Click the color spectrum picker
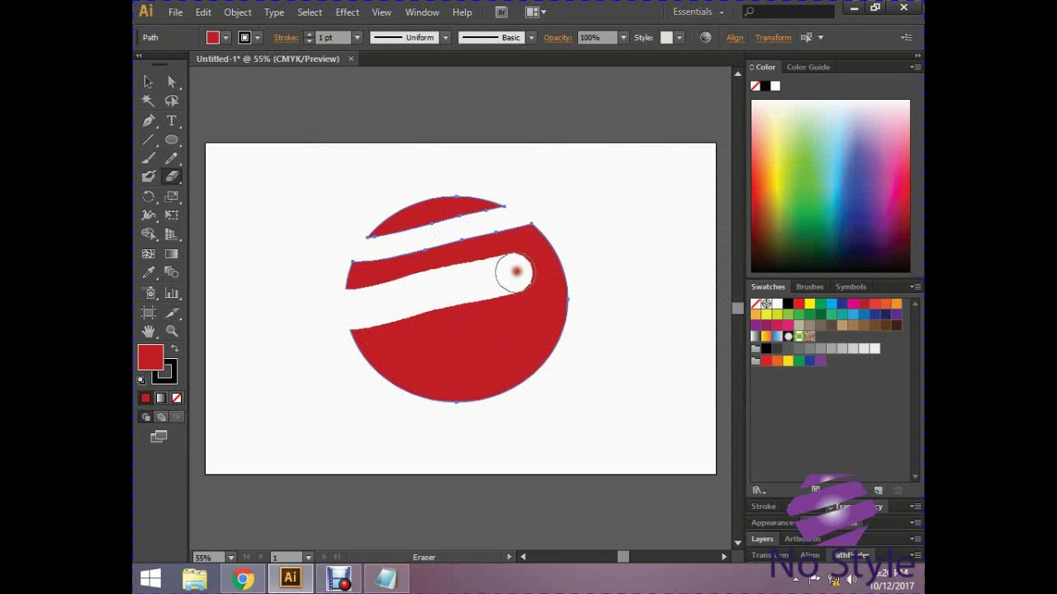Screen dimensions: 1057x594 tap(831, 186)
